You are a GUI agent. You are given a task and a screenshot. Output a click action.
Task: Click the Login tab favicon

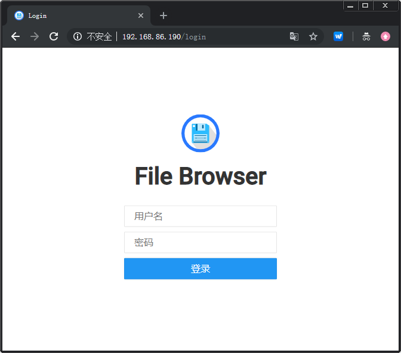tap(19, 16)
